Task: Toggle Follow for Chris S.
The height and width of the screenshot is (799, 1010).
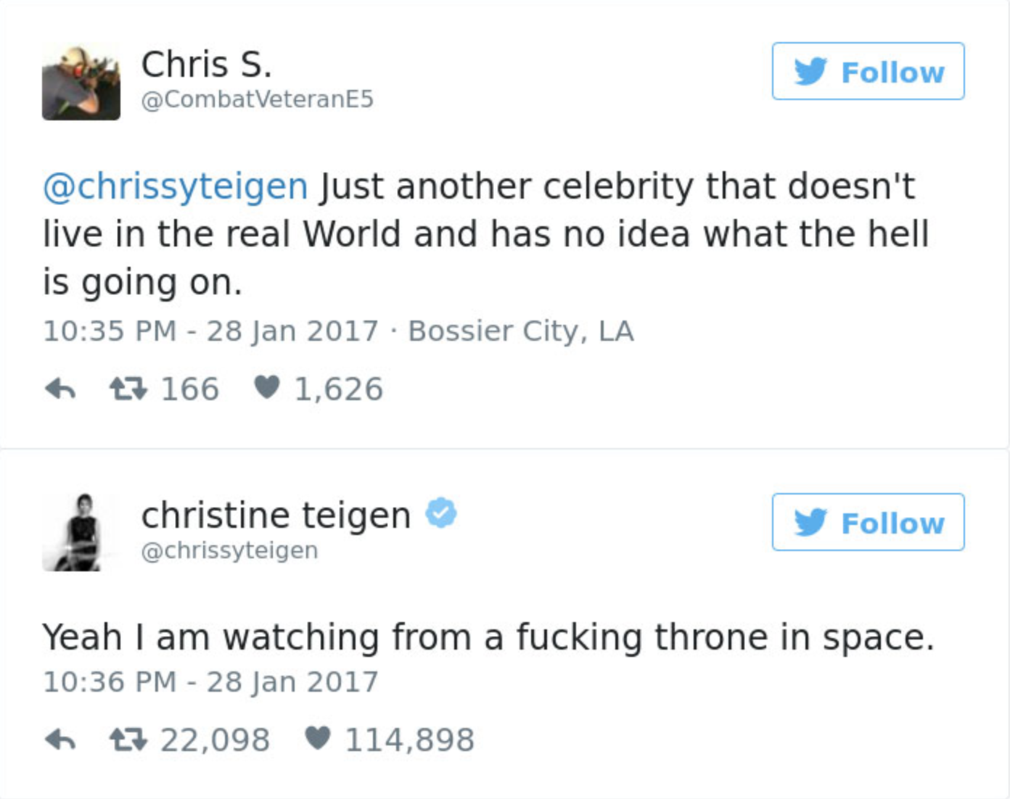Action: (x=868, y=71)
